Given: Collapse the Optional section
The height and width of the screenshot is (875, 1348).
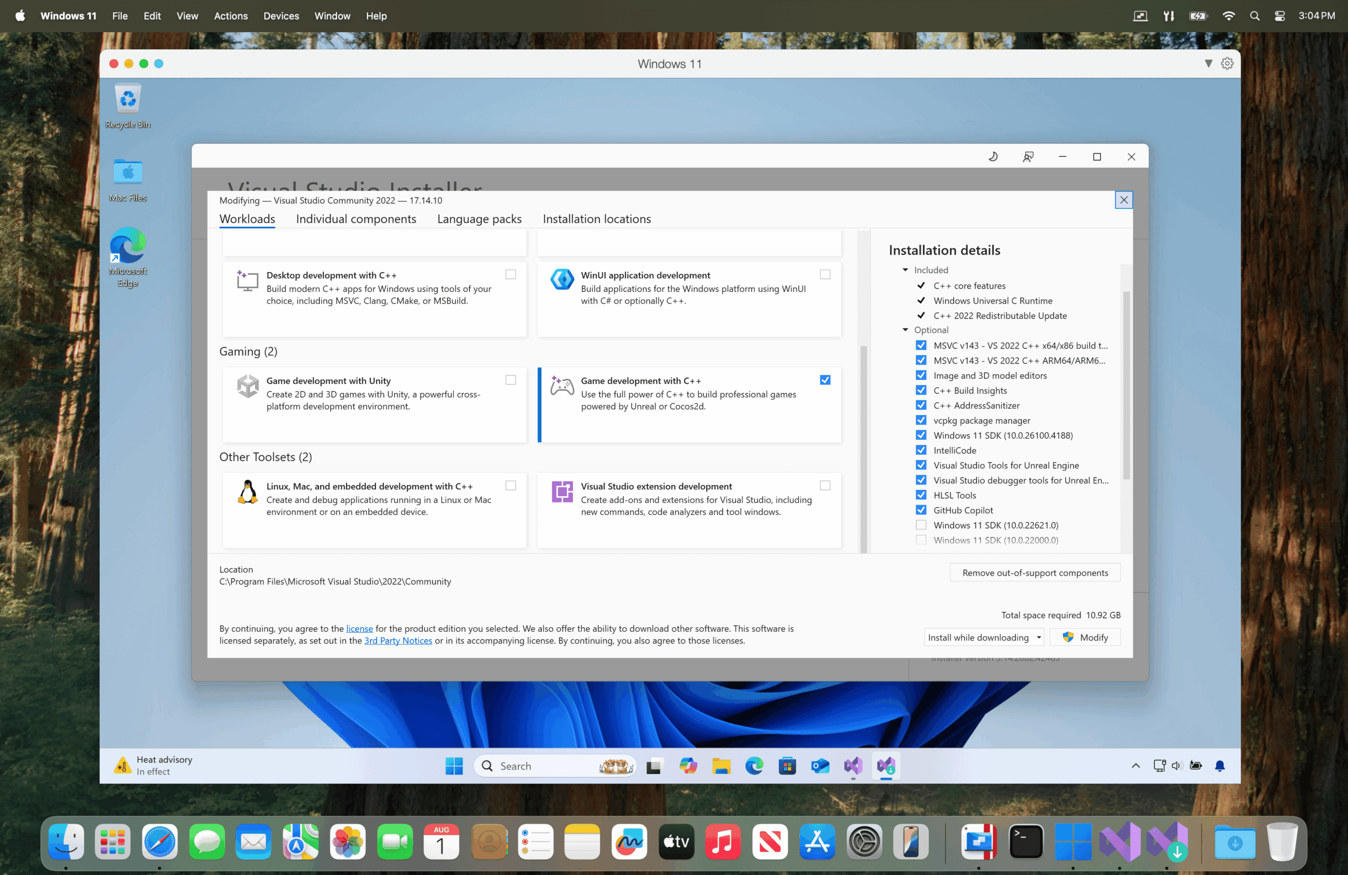Looking at the screenshot, I should [x=905, y=330].
